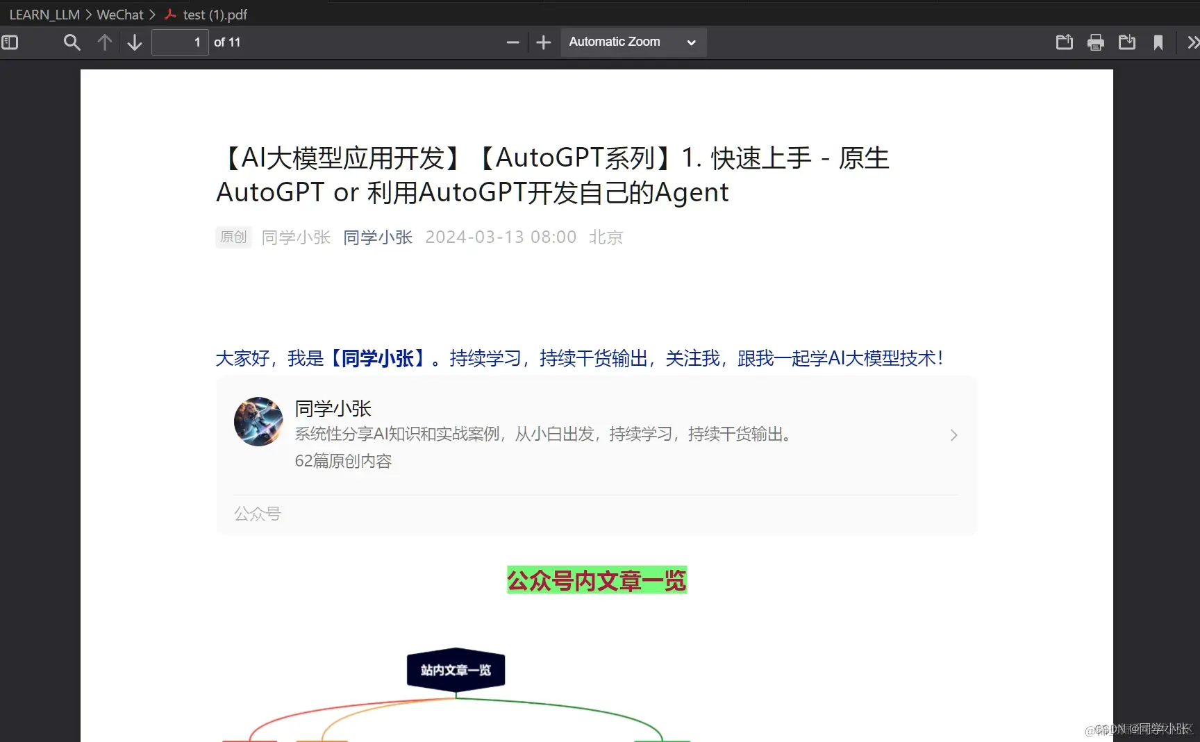This screenshot has height=742, width=1200.
Task: Print the PDF document
Action: [x=1095, y=42]
